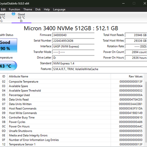This screenshot has height=147, width=147.
Task: Select the C: drive tab
Action: point(2,18)
